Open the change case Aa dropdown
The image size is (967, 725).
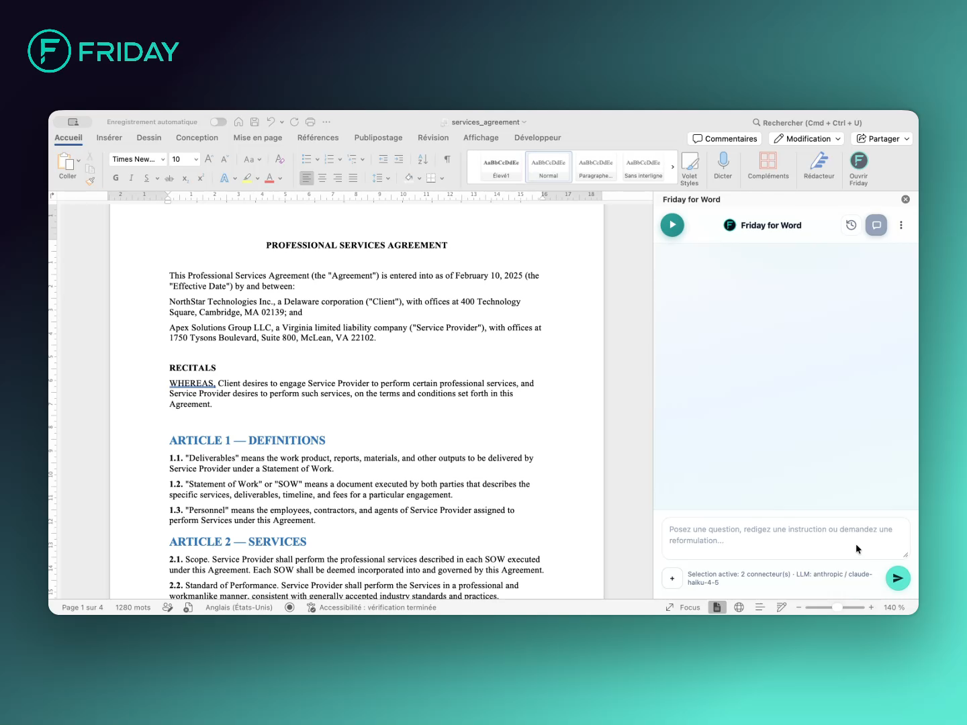coord(252,159)
